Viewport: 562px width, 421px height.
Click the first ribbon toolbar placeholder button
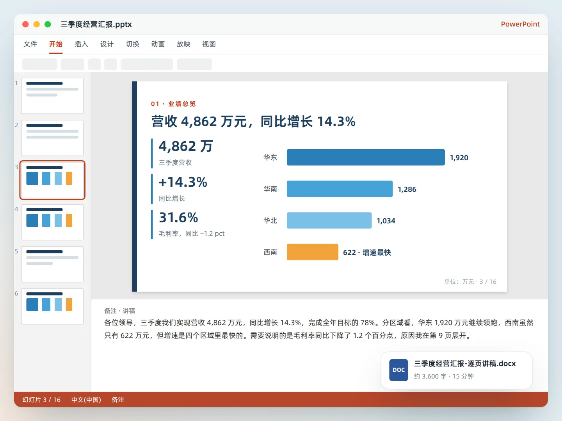40,64
